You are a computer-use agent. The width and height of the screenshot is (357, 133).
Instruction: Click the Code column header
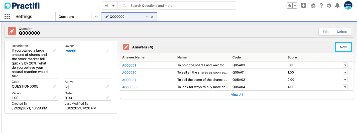tap(236, 57)
